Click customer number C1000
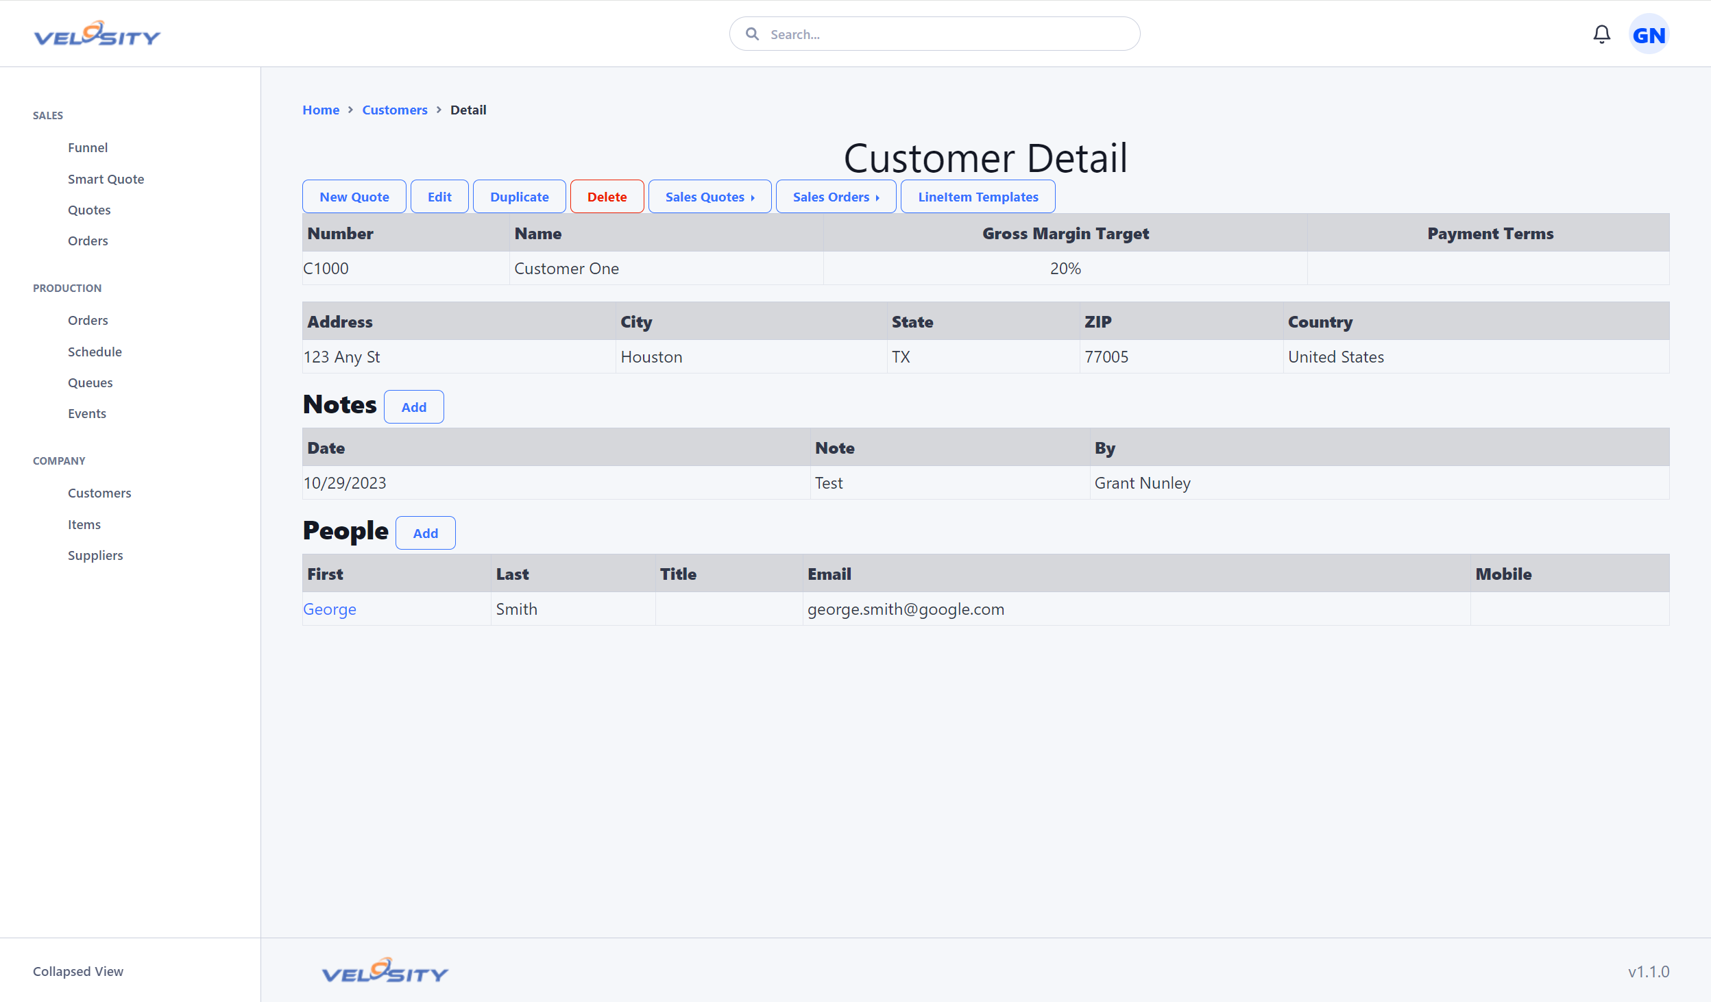 pos(326,269)
